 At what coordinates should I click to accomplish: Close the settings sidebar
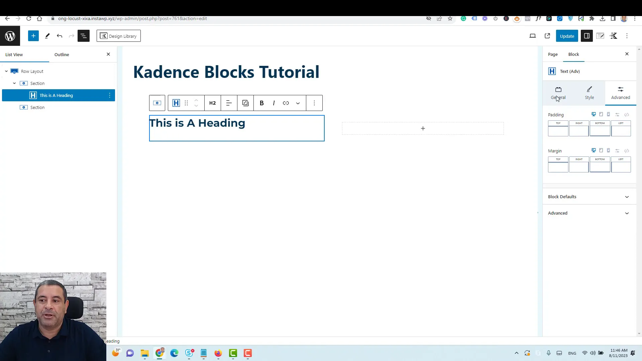click(x=627, y=54)
